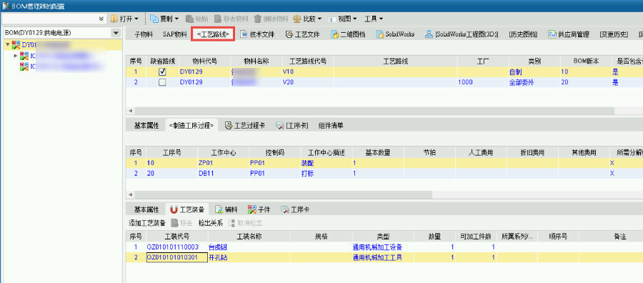Open the 辅料 tab icon

pos(219,209)
